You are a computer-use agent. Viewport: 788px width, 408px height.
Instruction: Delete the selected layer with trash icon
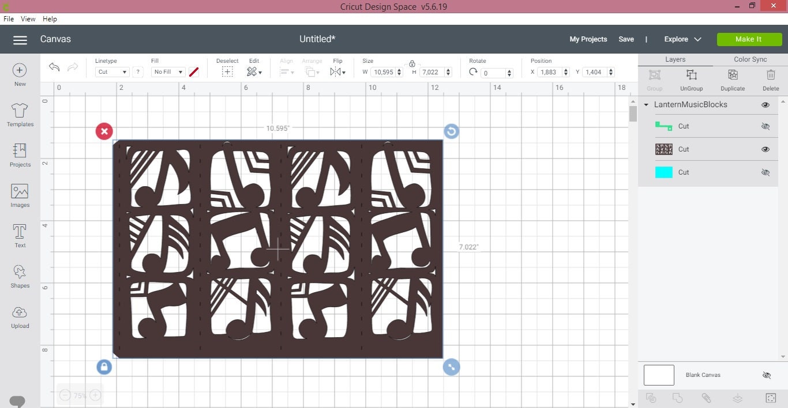coord(771,80)
